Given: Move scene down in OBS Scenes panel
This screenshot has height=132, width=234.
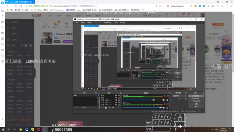Looking at the screenshot, I should pyautogui.click(x=85, y=108).
